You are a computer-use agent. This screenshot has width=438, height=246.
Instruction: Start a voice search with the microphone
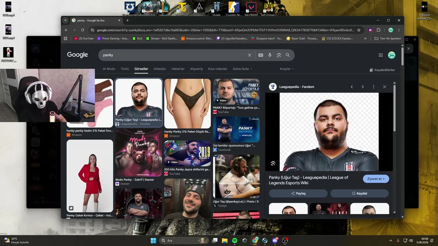click(270, 55)
